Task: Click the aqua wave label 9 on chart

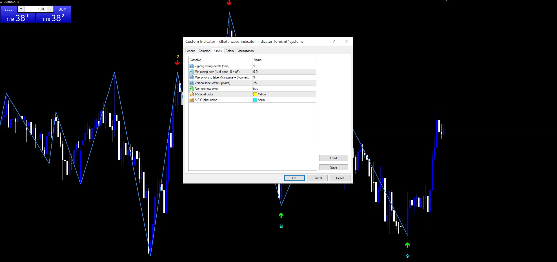Action: pos(407,256)
